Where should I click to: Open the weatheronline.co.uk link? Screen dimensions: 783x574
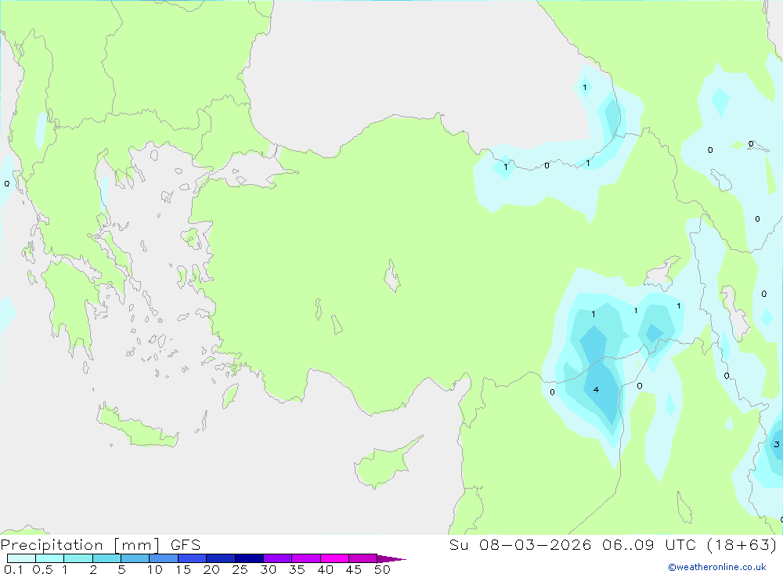[x=717, y=567]
